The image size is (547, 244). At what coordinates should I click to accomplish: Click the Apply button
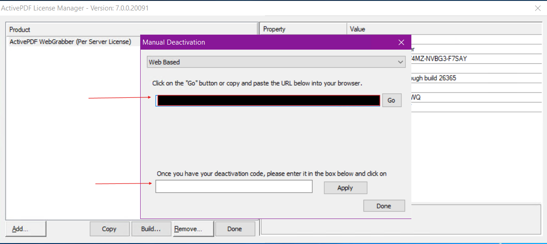(x=345, y=188)
